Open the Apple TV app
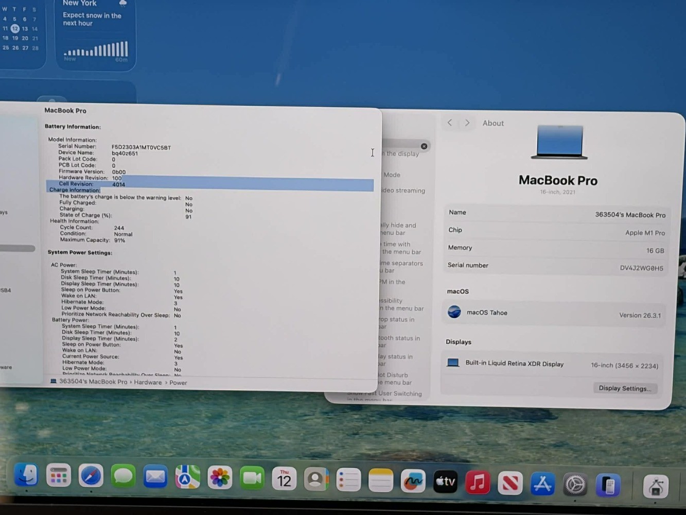Image resolution: width=686 pixels, height=515 pixels. tap(445, 482)
